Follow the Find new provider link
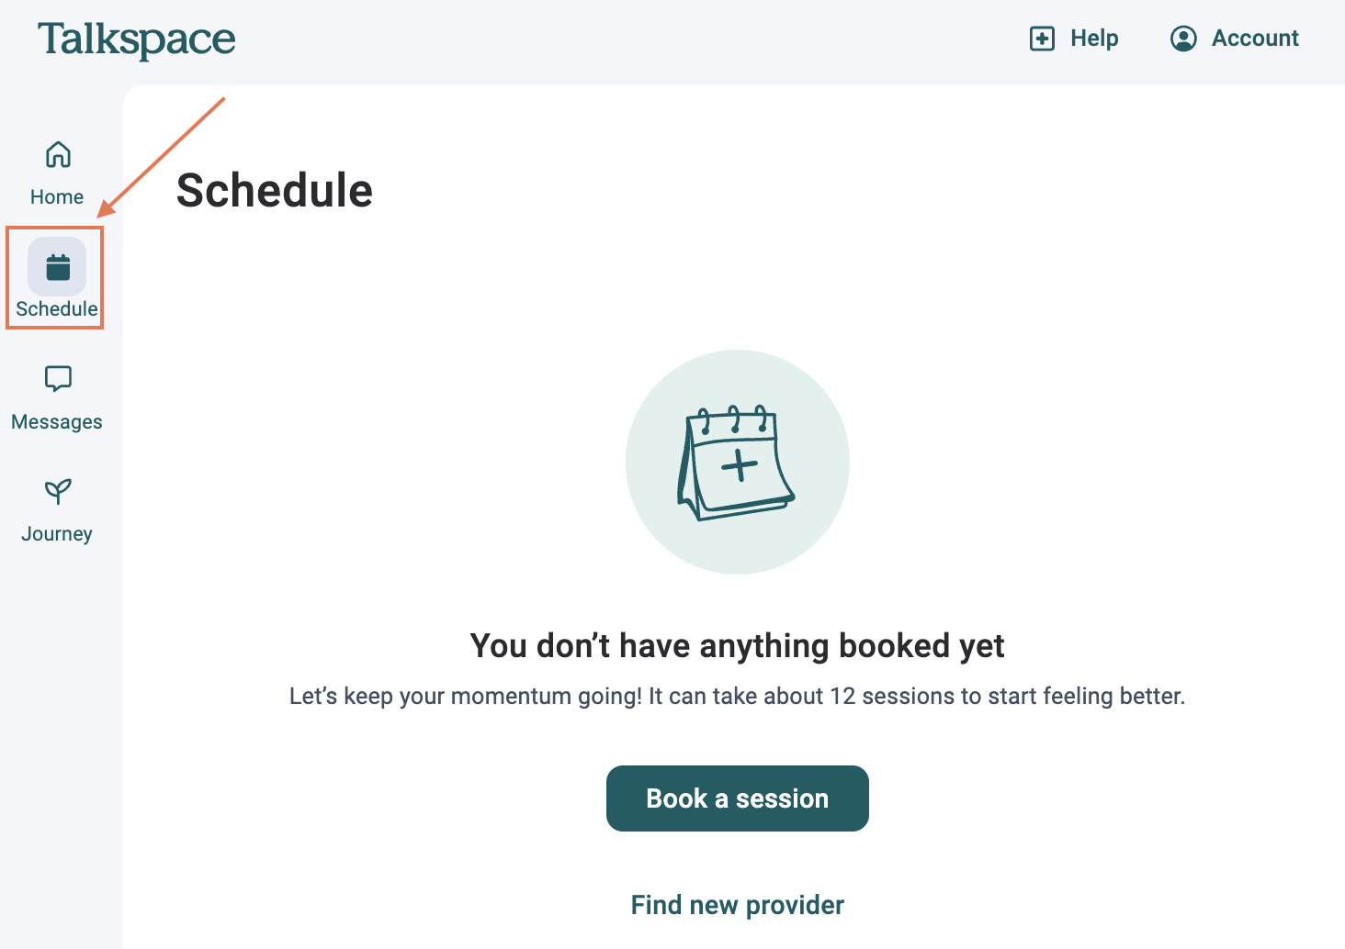Screen dimensions: 1345x949 point(738,905)
